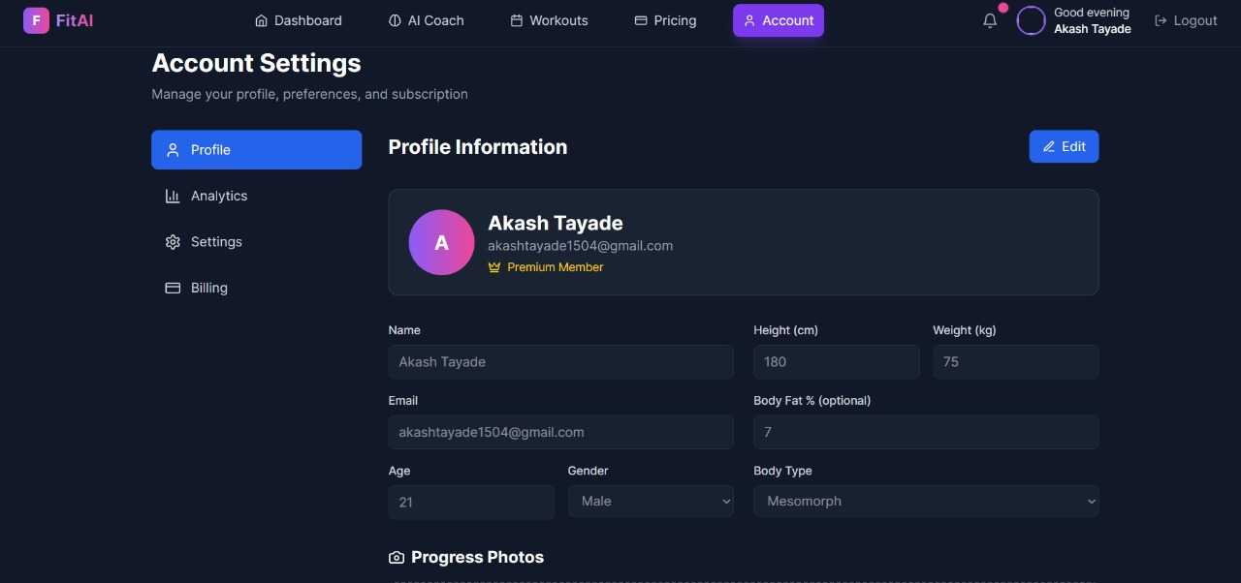Image resolution: width=1241 pixels, height=583 pixels.
Task: Click the large profile avatar with letter A
Action: [441, 242]
